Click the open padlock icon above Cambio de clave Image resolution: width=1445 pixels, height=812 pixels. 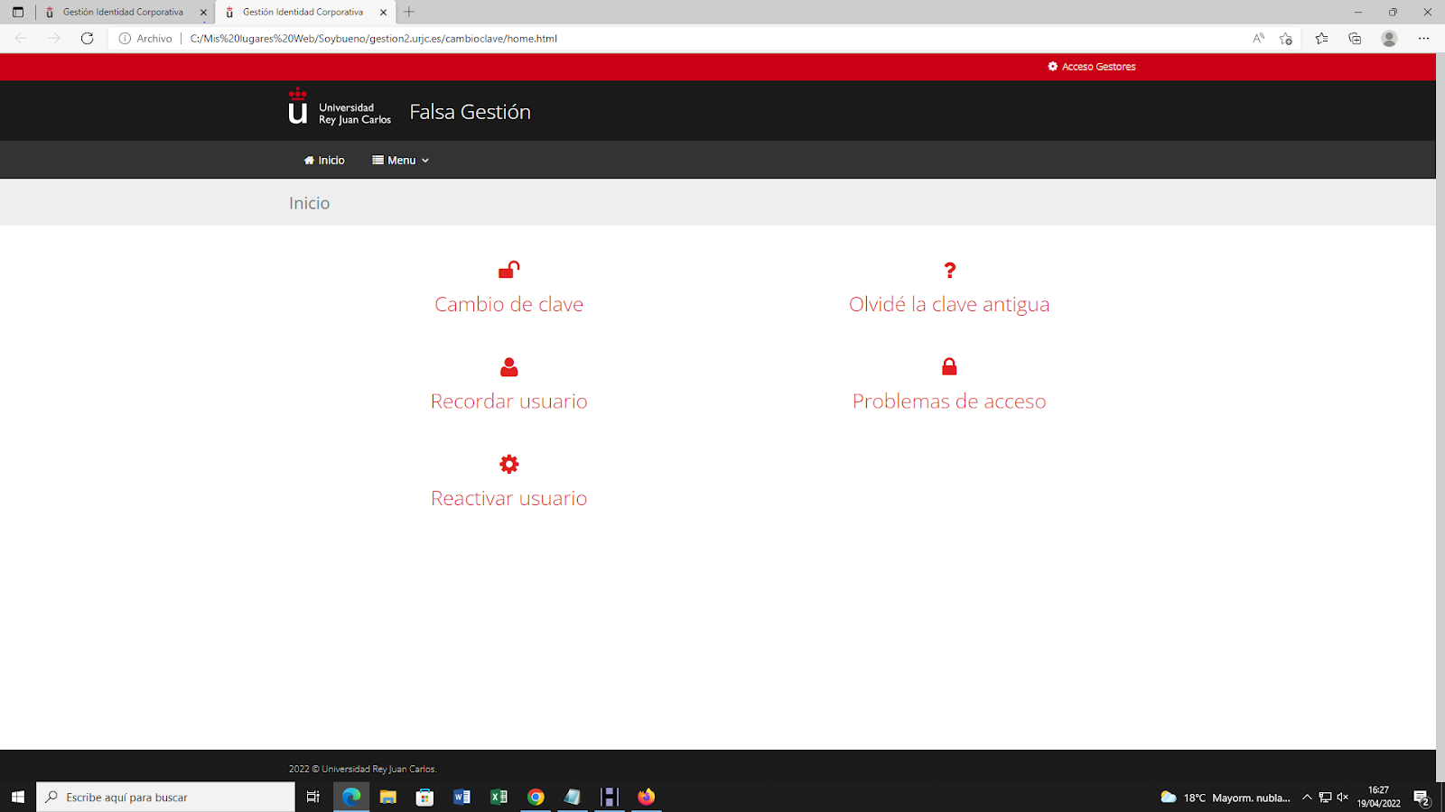[509, 270]
